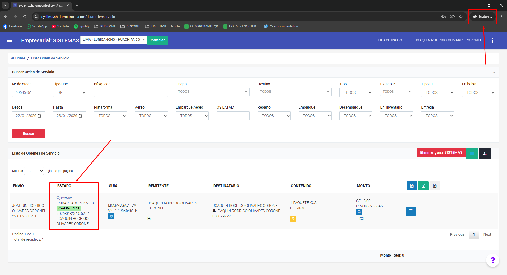Click the yellow wifi icon under CONTENIDO
The width and height of the screenshot is (507, 275).
(293, 219)
